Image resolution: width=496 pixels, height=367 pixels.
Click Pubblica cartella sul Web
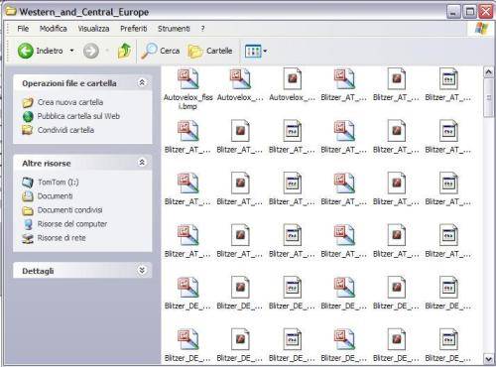tap(78, 116)
